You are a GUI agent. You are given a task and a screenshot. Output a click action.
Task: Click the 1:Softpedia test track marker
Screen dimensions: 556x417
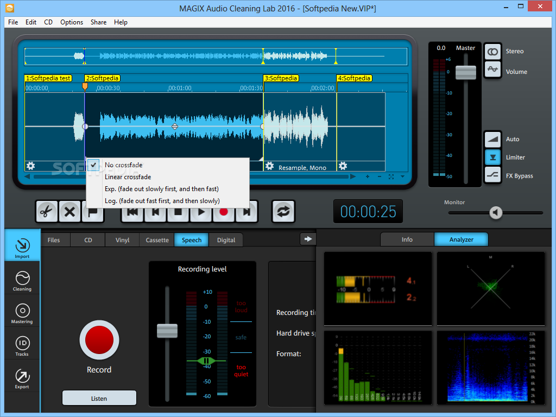(48, 78)
